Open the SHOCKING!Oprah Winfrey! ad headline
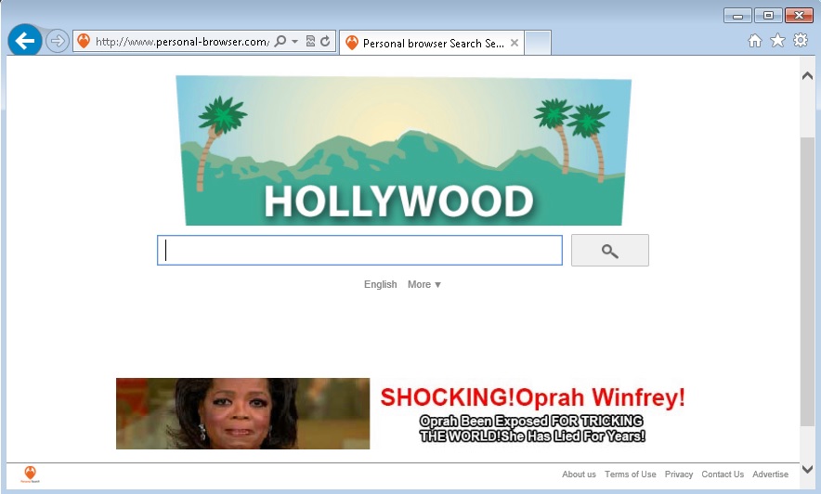Viewport: 821px width, 494px height. [532, 397]
